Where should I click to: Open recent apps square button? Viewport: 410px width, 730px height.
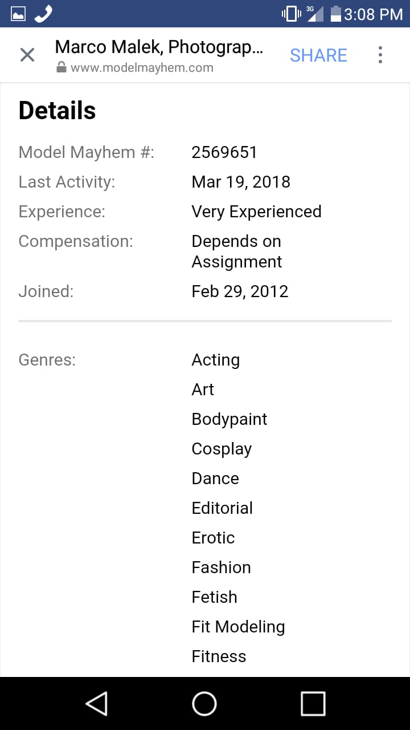coord(313,703)
